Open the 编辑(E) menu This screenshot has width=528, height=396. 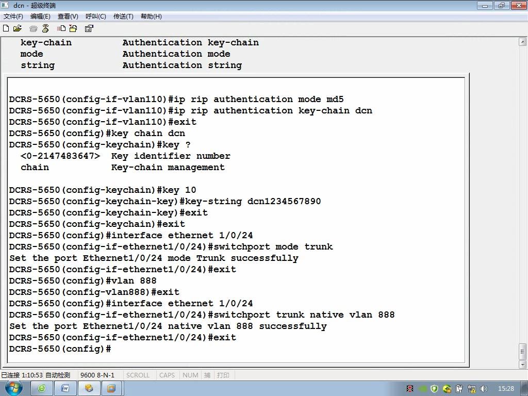(x=40, y=16)
